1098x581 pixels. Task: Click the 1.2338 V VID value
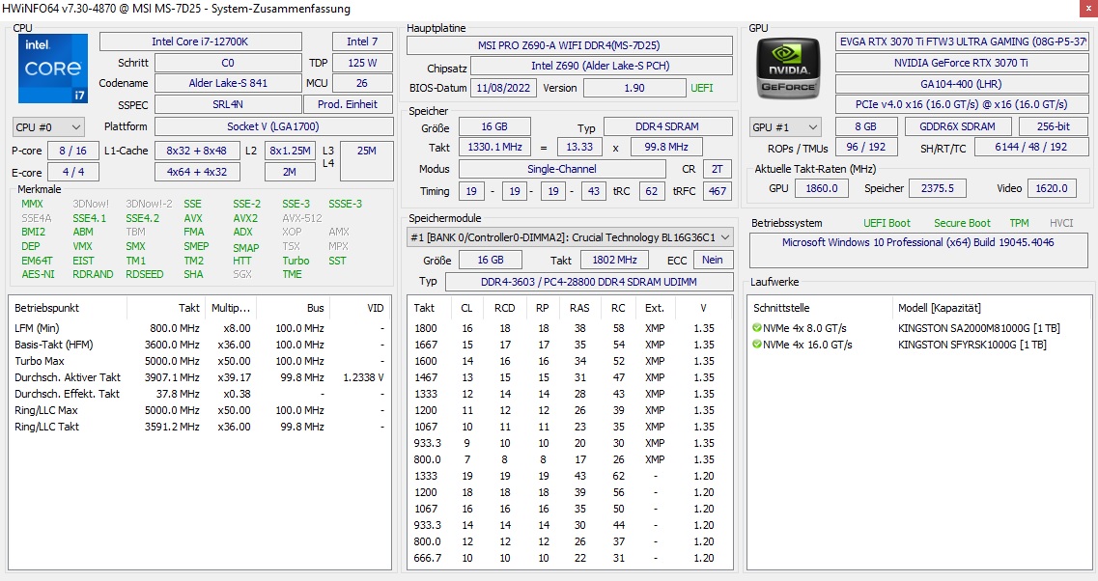pos(363,377)
